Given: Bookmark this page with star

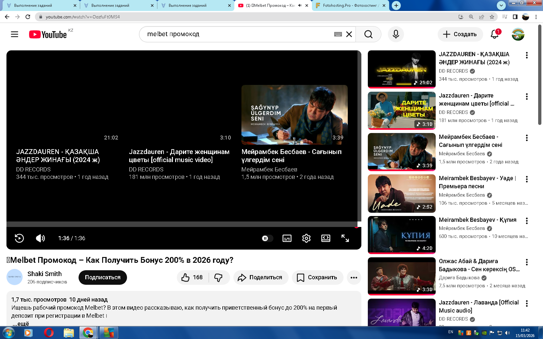Looking at the screenshot, I should click(x=492, y=17).
